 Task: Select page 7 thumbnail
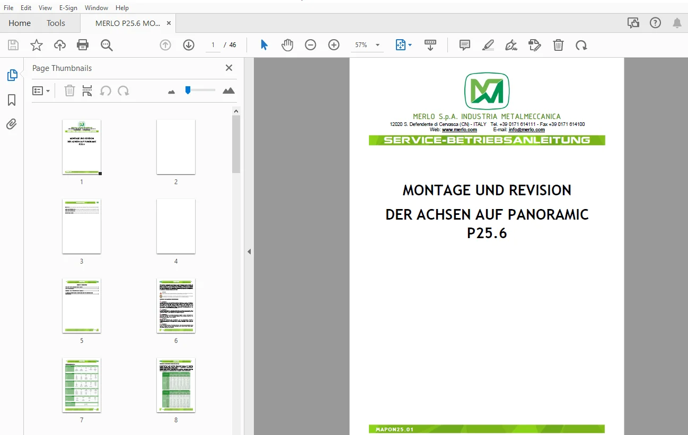[x=82, y=385]
